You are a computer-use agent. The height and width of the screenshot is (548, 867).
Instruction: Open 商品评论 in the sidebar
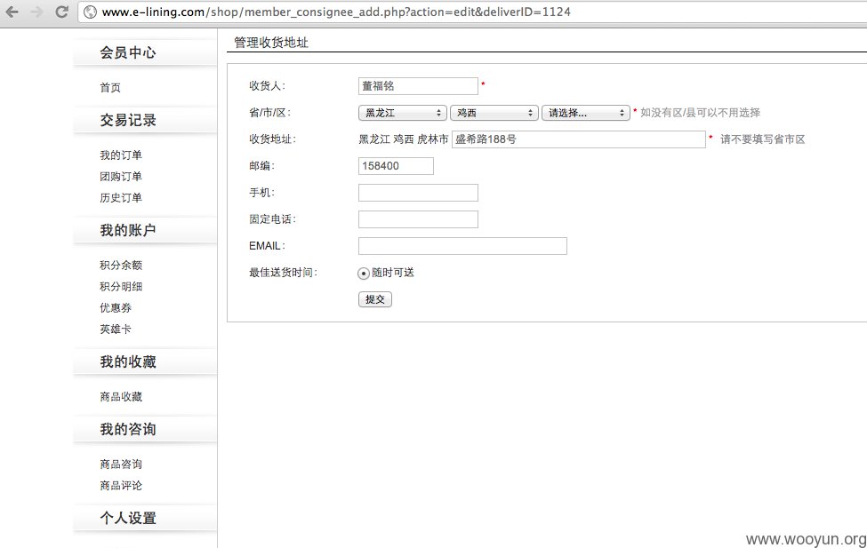(121, 486)
